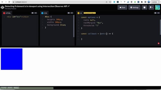Click the pen title text
The width and height of the screenshot is (161, 90).
[x=36, y=6]
